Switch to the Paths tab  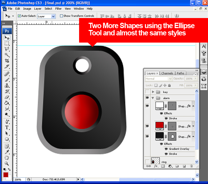click(x=180, y=73)
